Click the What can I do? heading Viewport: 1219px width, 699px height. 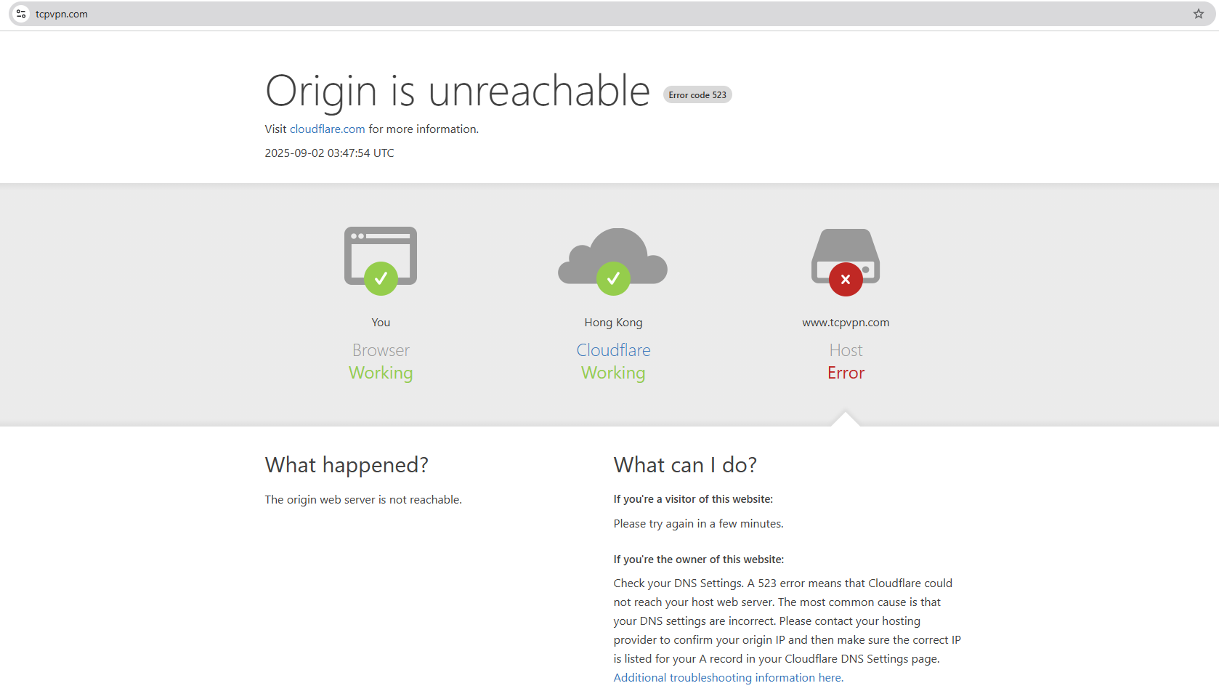pos(685,465)
